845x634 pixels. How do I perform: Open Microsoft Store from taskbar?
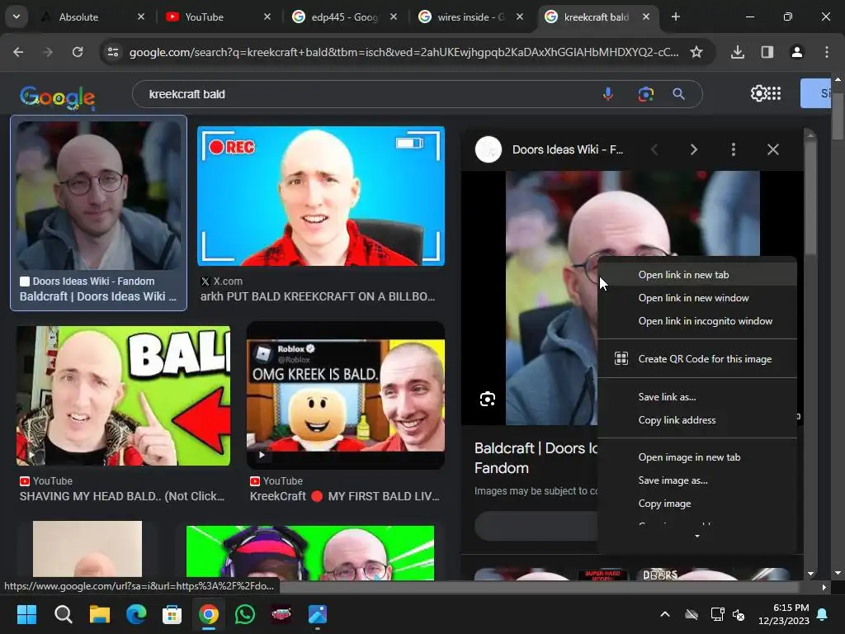pos(172,614)
